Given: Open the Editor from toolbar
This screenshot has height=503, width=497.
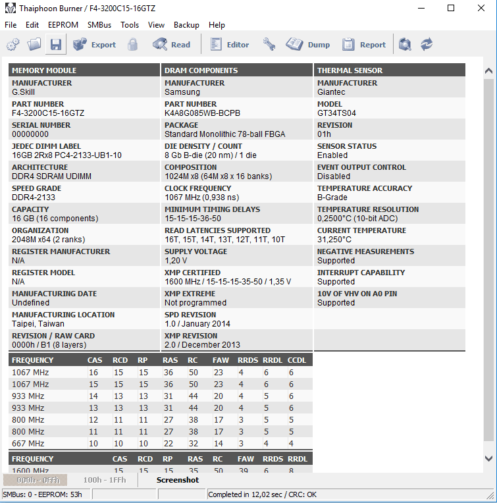Looking at the screenshot, I should [x=230, y=44].
